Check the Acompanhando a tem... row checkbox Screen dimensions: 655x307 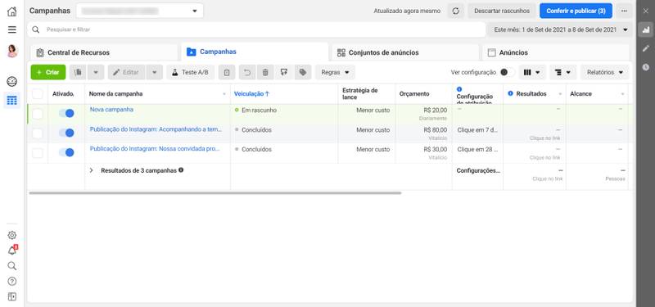click(x=38, y=133)
